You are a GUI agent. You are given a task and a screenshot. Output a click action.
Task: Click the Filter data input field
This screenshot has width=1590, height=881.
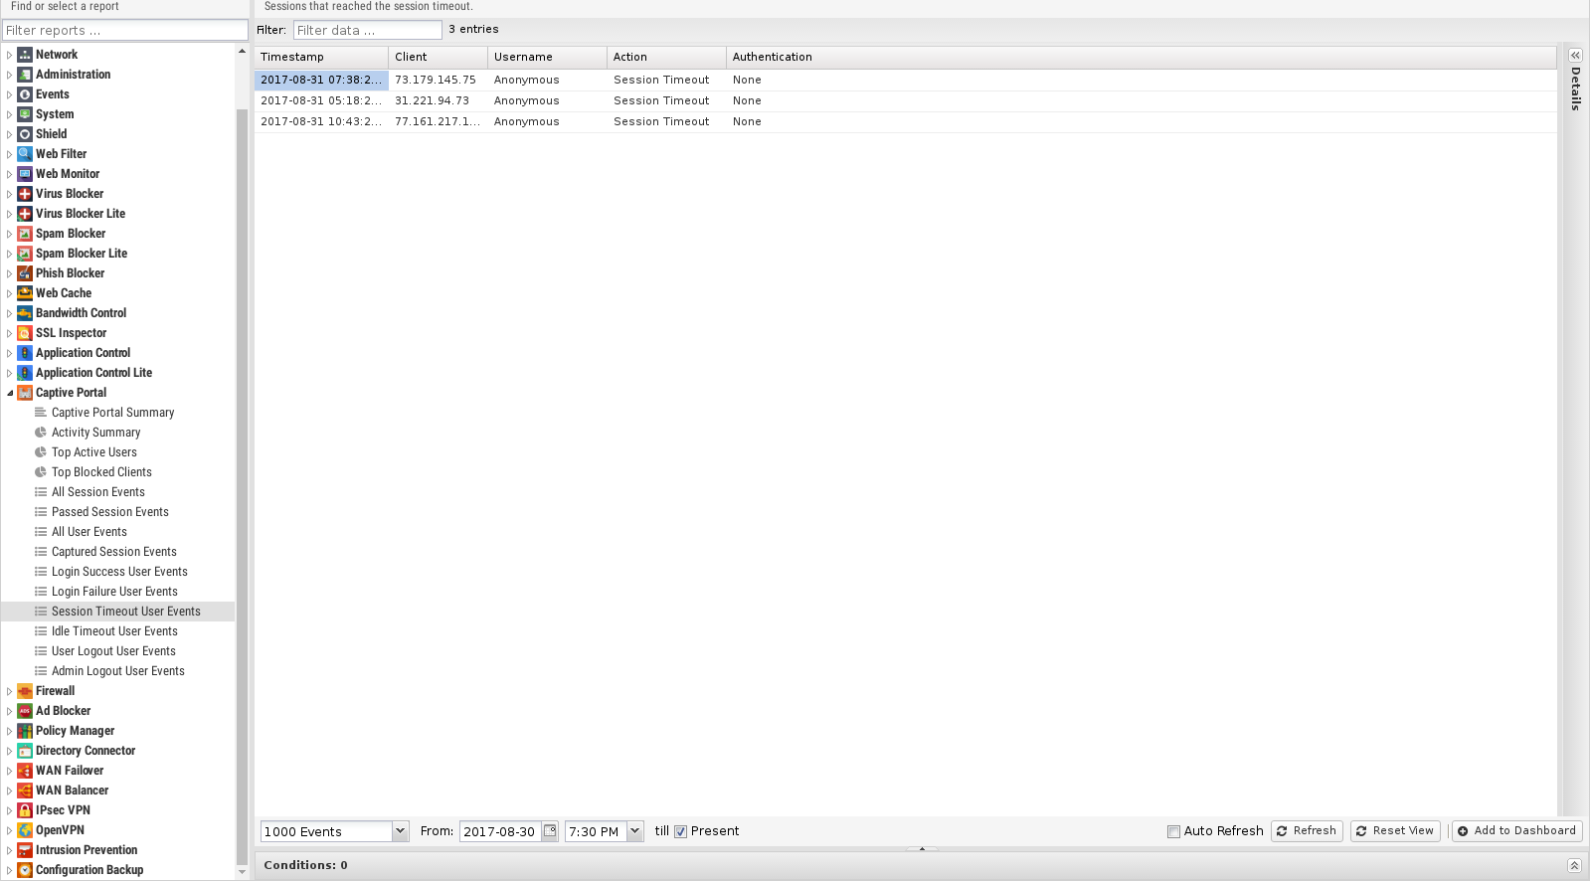367,31
